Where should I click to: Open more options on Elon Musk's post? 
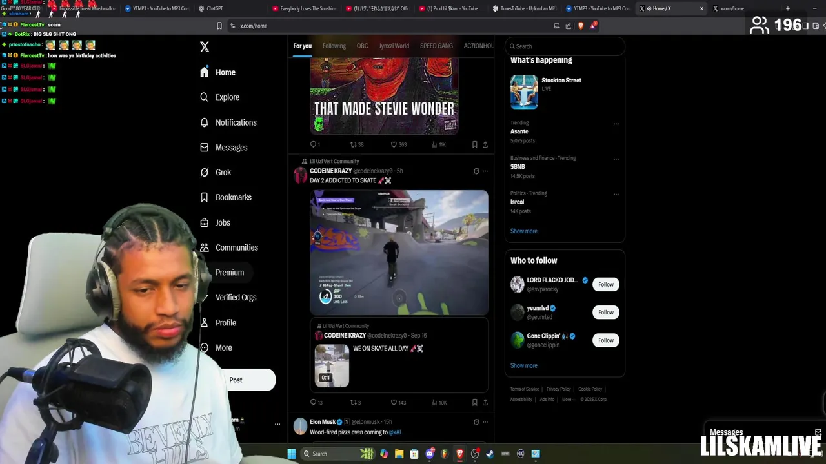pos(485,422)
